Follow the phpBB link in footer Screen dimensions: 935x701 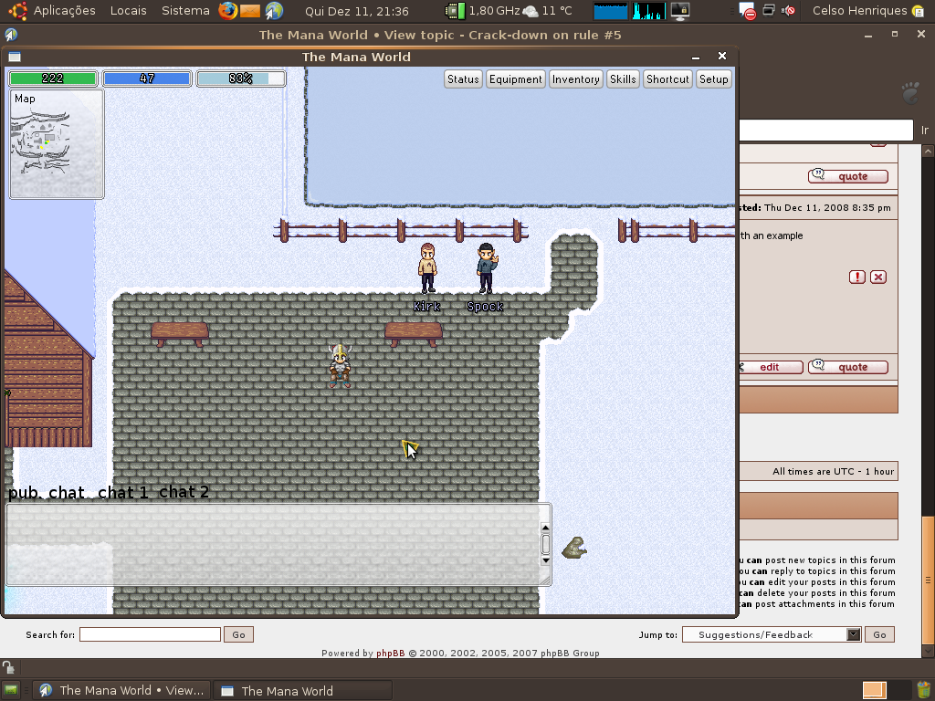[x=391, y=654]
